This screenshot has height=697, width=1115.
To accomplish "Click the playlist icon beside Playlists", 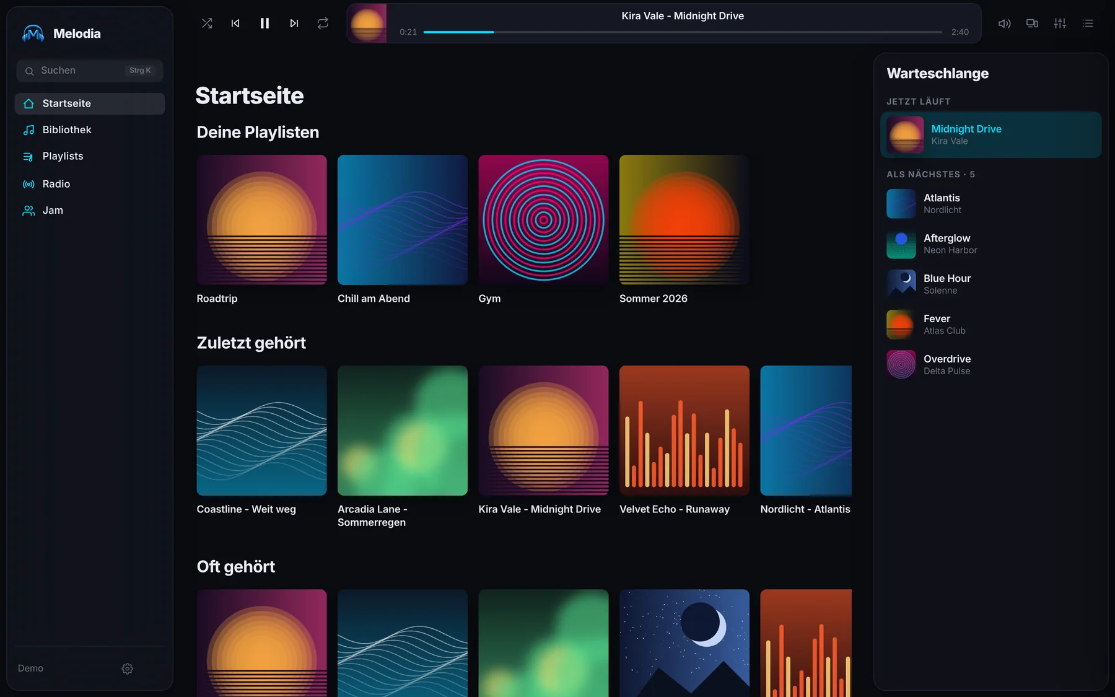I will pyautogui.click(x=28, y=157).
